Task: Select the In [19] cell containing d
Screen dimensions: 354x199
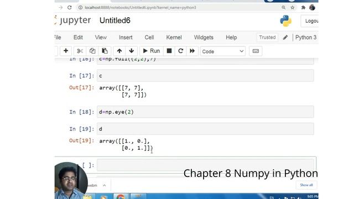Action: pos(205,129)
